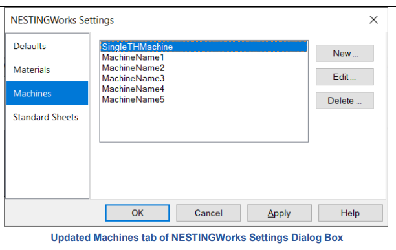Choose the MachineName2 entry
The height and width of the screenshot is (250, 396).
click(204, 68)
